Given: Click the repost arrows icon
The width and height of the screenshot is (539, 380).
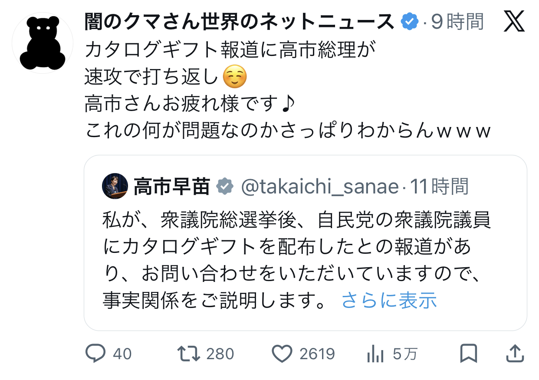Looking at the screenshot, I should coord(189,354).
